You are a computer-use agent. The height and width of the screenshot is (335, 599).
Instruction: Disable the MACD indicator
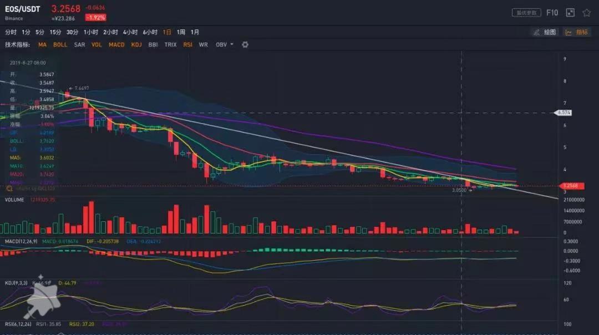(116, 44)
